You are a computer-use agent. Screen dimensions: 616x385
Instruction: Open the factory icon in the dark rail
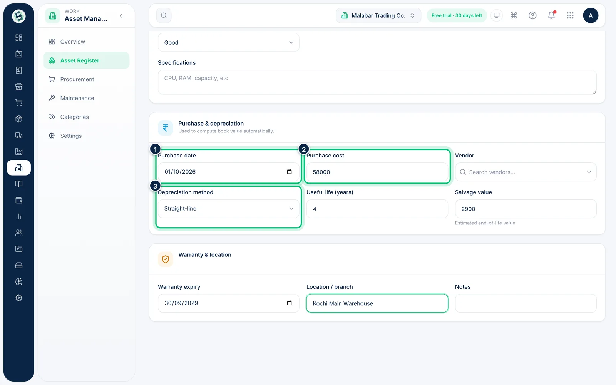pyautogui.click(x=18, y=152)
